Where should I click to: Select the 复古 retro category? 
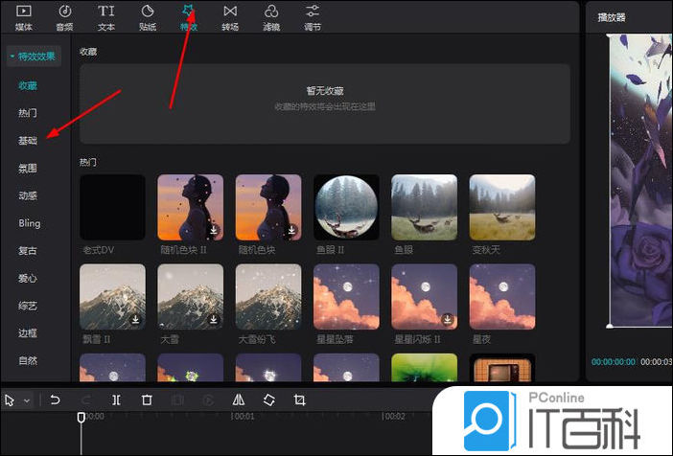pyautogui.click(x=28, y=251)
